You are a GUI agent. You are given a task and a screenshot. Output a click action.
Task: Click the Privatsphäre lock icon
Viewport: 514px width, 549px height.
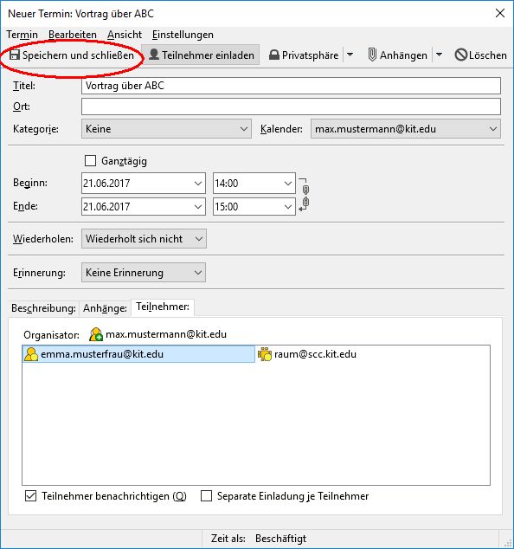click(274, 55)
